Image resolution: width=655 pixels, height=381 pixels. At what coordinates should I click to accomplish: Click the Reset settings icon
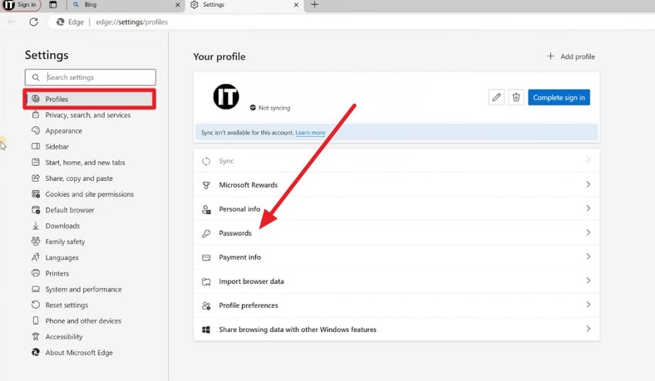(x=36, y=305)
